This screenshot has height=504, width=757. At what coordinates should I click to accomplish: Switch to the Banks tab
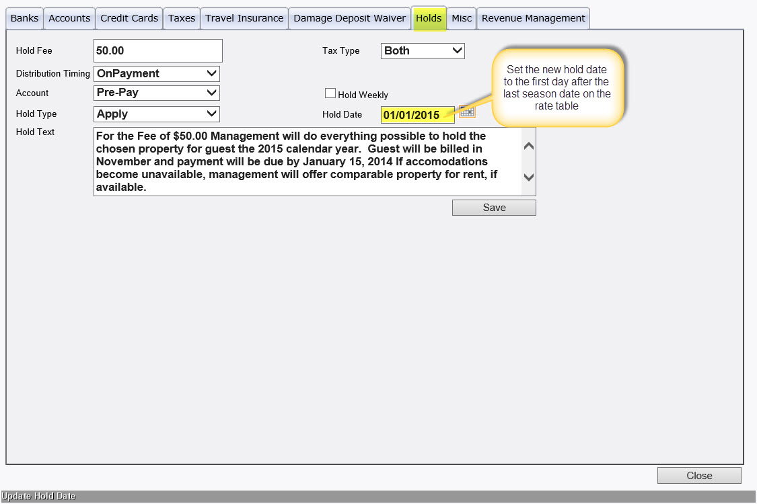pos(25,18)
